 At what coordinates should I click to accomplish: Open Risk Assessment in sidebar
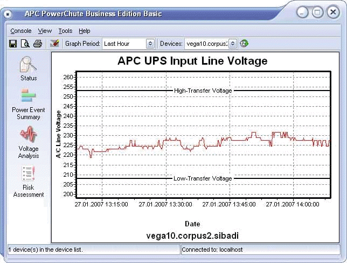[x=29, y=182]
